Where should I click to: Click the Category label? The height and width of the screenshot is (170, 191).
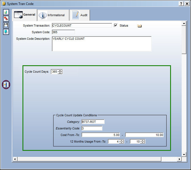(74, 122)
